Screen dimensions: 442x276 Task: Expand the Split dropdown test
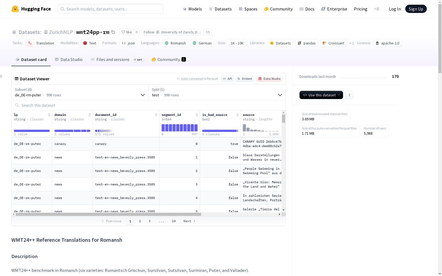point(217,92)
